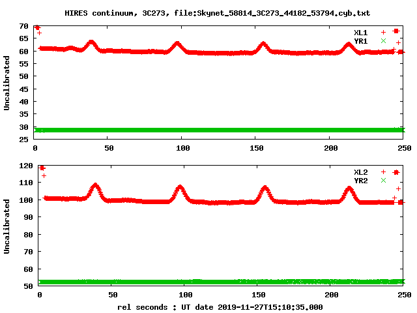Click XL2 peak near 213 seconds
Viewport: 417px width, 313px height.
349,188
